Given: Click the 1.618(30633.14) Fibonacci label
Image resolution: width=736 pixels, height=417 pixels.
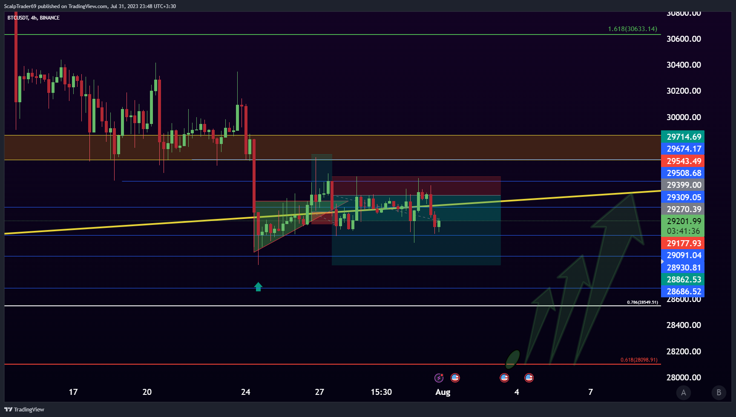Looking at the screenshot, I should pyautogui.click(x=632, y=29).
